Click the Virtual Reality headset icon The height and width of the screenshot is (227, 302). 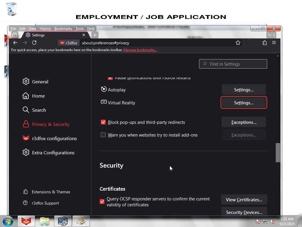pyautogui.click(x=104, y=102)
